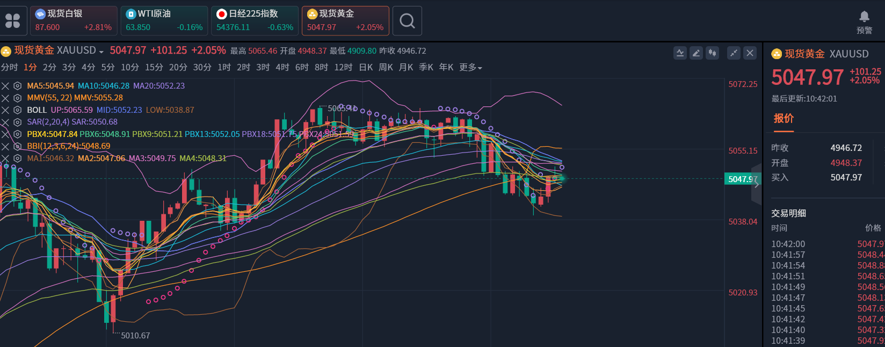Switch to the 15分 timeframe

(154, 68)
